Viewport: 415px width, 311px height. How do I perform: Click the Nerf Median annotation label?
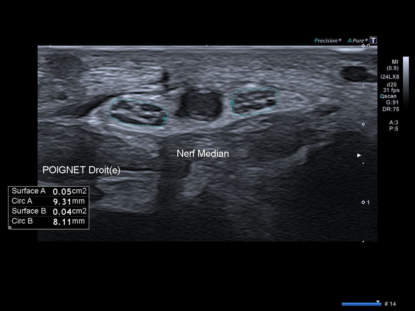203,154
